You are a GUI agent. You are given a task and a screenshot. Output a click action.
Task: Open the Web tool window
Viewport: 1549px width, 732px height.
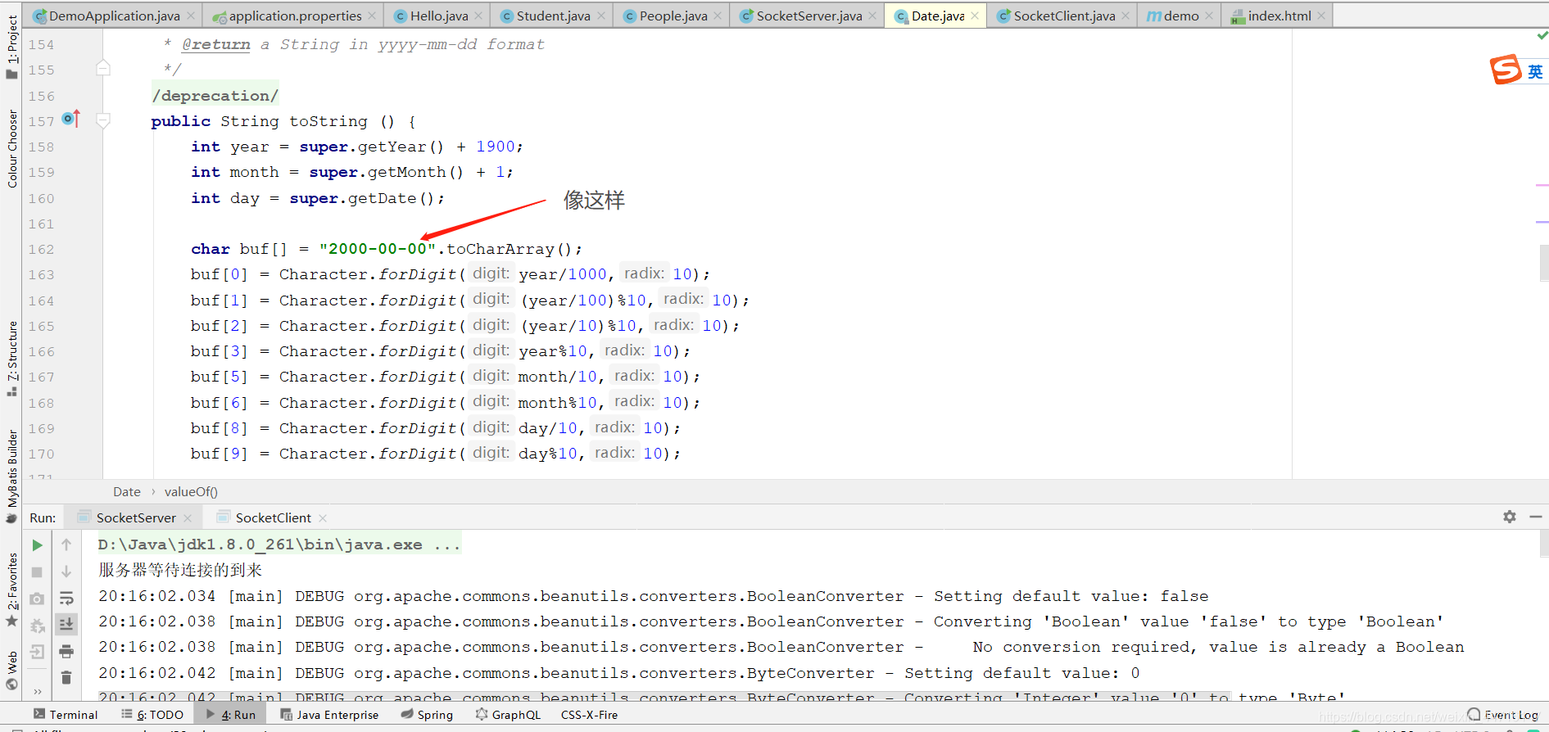pos(11,671)
